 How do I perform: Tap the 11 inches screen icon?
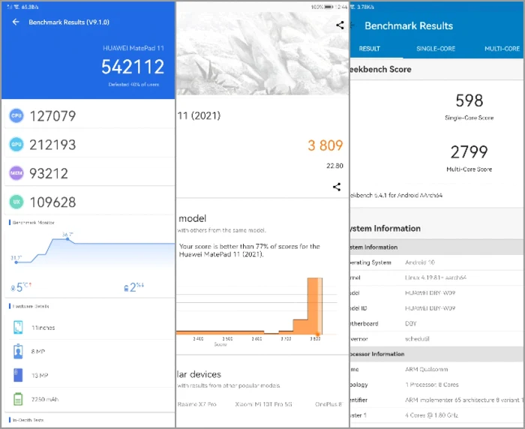18,327
